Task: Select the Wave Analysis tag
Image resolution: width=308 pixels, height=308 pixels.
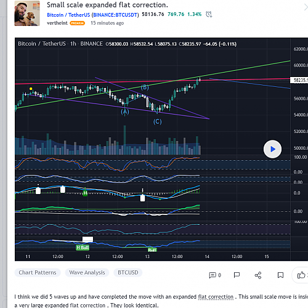Action: (x=87, y=272)
